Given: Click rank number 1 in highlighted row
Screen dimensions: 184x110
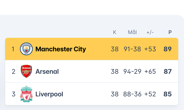Looking at the screenshot, I should pos(13,49).
